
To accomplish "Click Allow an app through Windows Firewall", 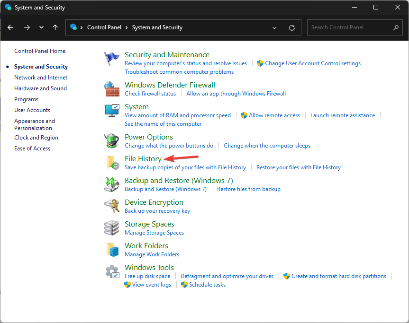I will coord(236,94).
